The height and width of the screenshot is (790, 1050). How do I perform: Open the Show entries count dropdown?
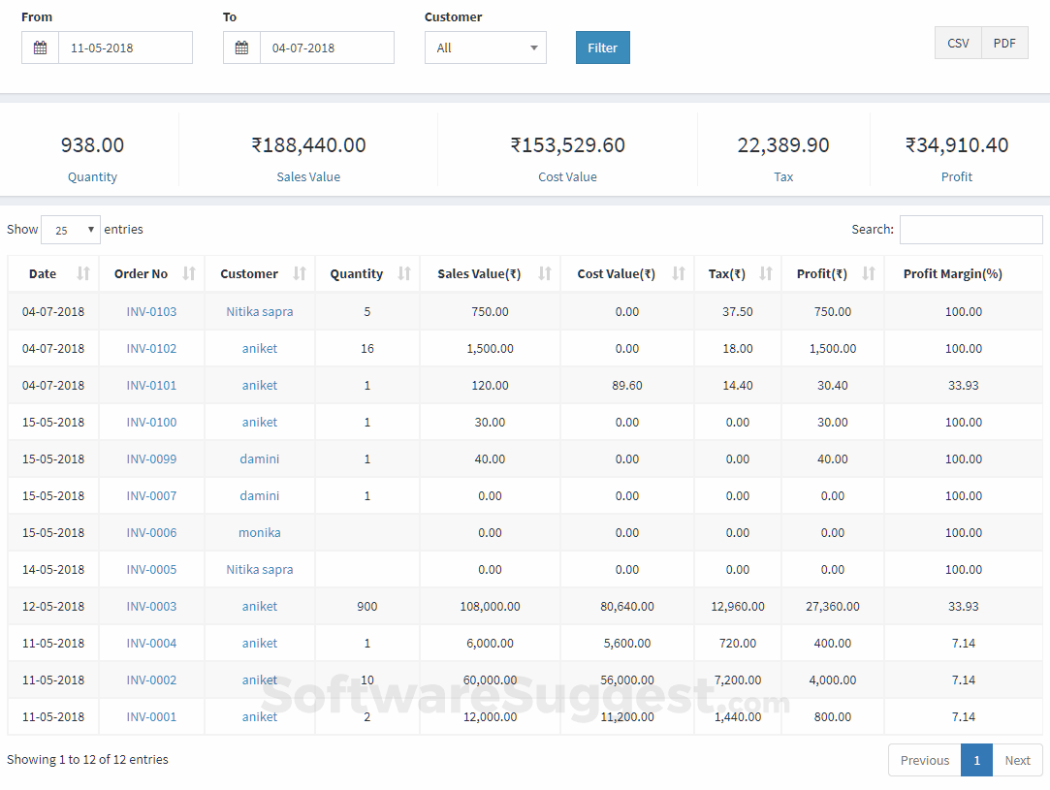71,230
